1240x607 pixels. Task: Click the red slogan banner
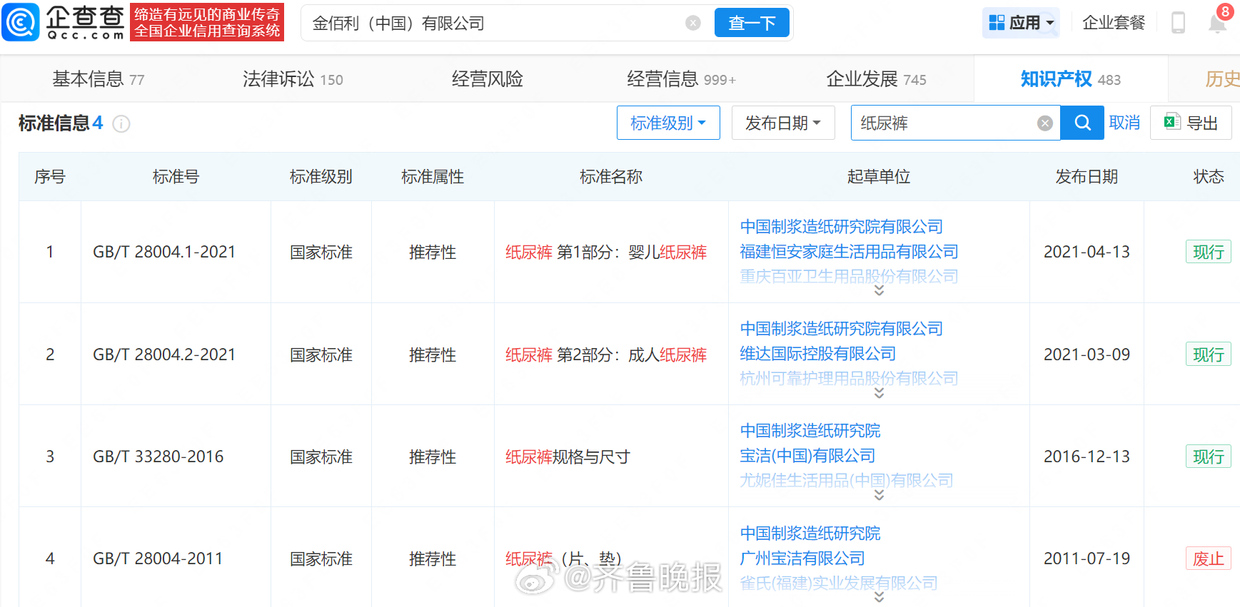[x=207, y=22]
